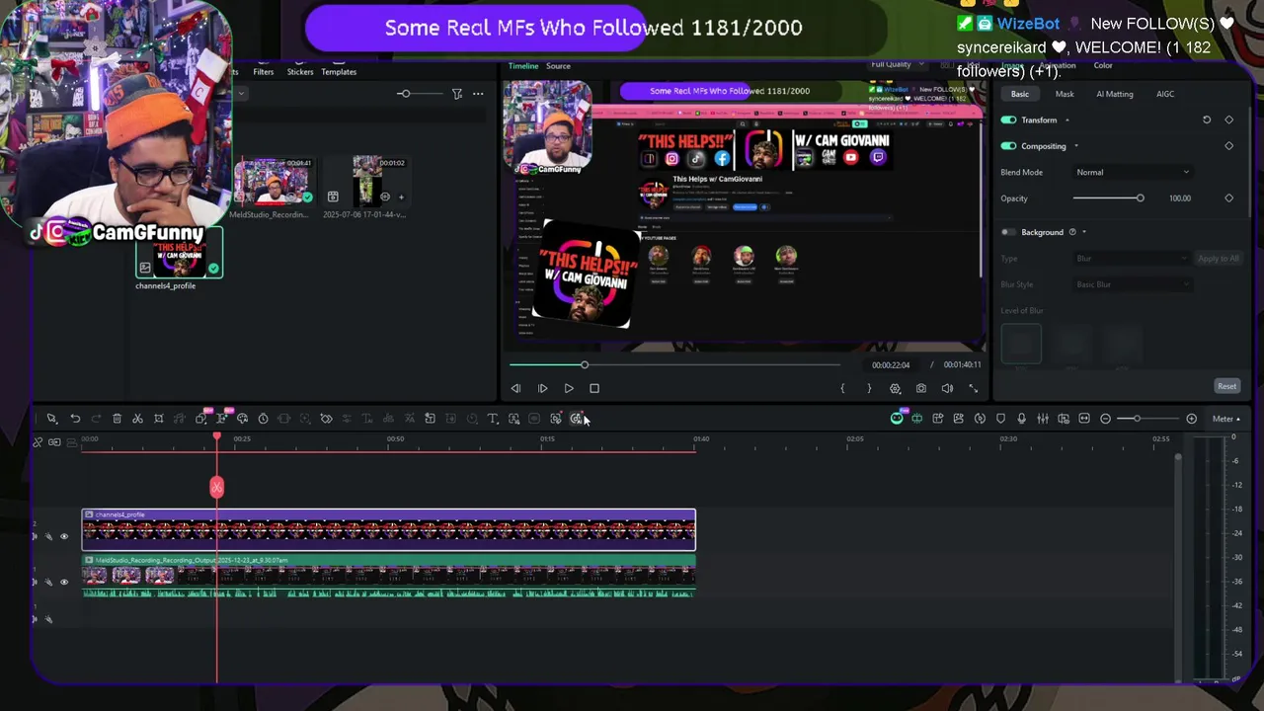The image size is (1264, 711).
Task: Collapse the Compositing section arrow
Action: click(1076, 146)
